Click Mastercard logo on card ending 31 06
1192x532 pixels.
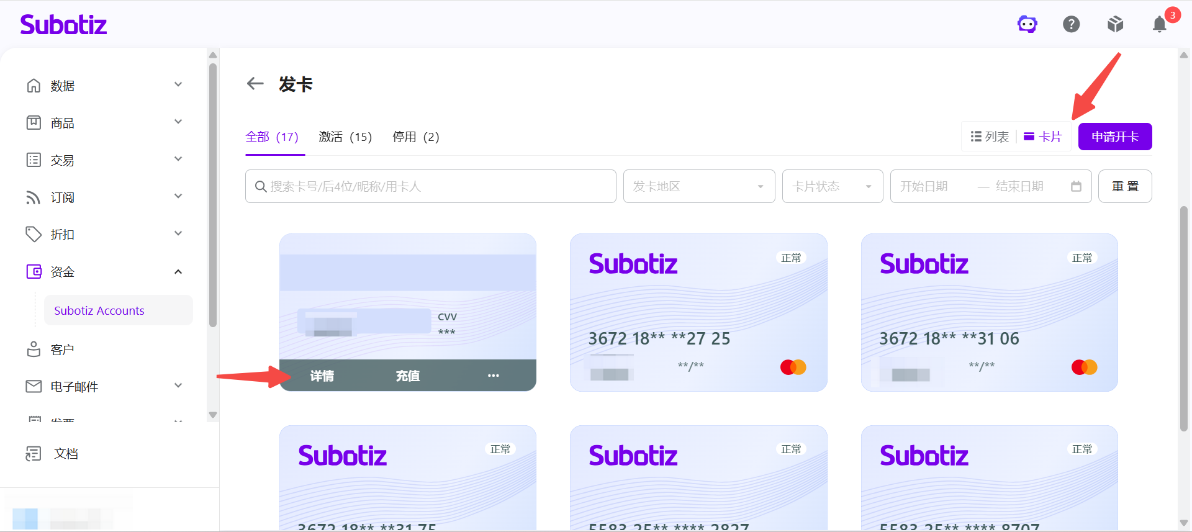tap(1084, 367)
